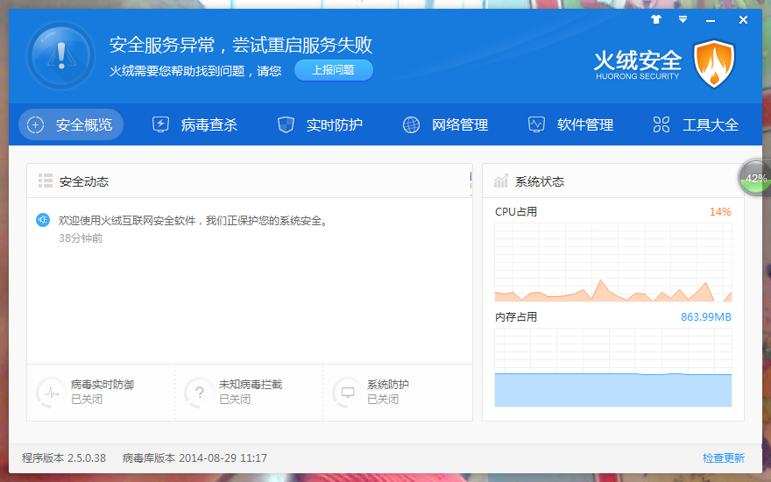
Task: Switch to the 网络管理 tab
Action: (445, 125)
